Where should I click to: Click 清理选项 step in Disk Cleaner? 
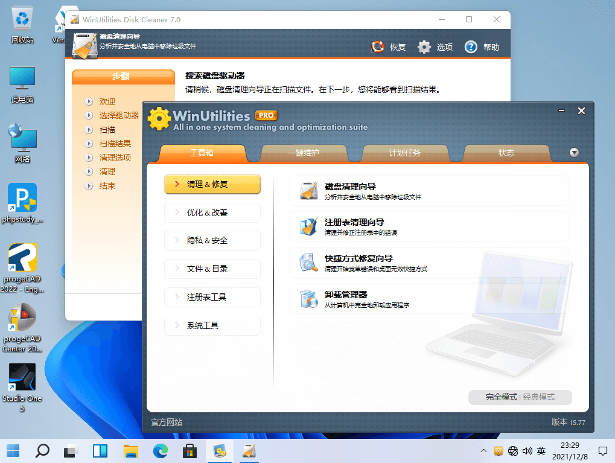(115, 158)
